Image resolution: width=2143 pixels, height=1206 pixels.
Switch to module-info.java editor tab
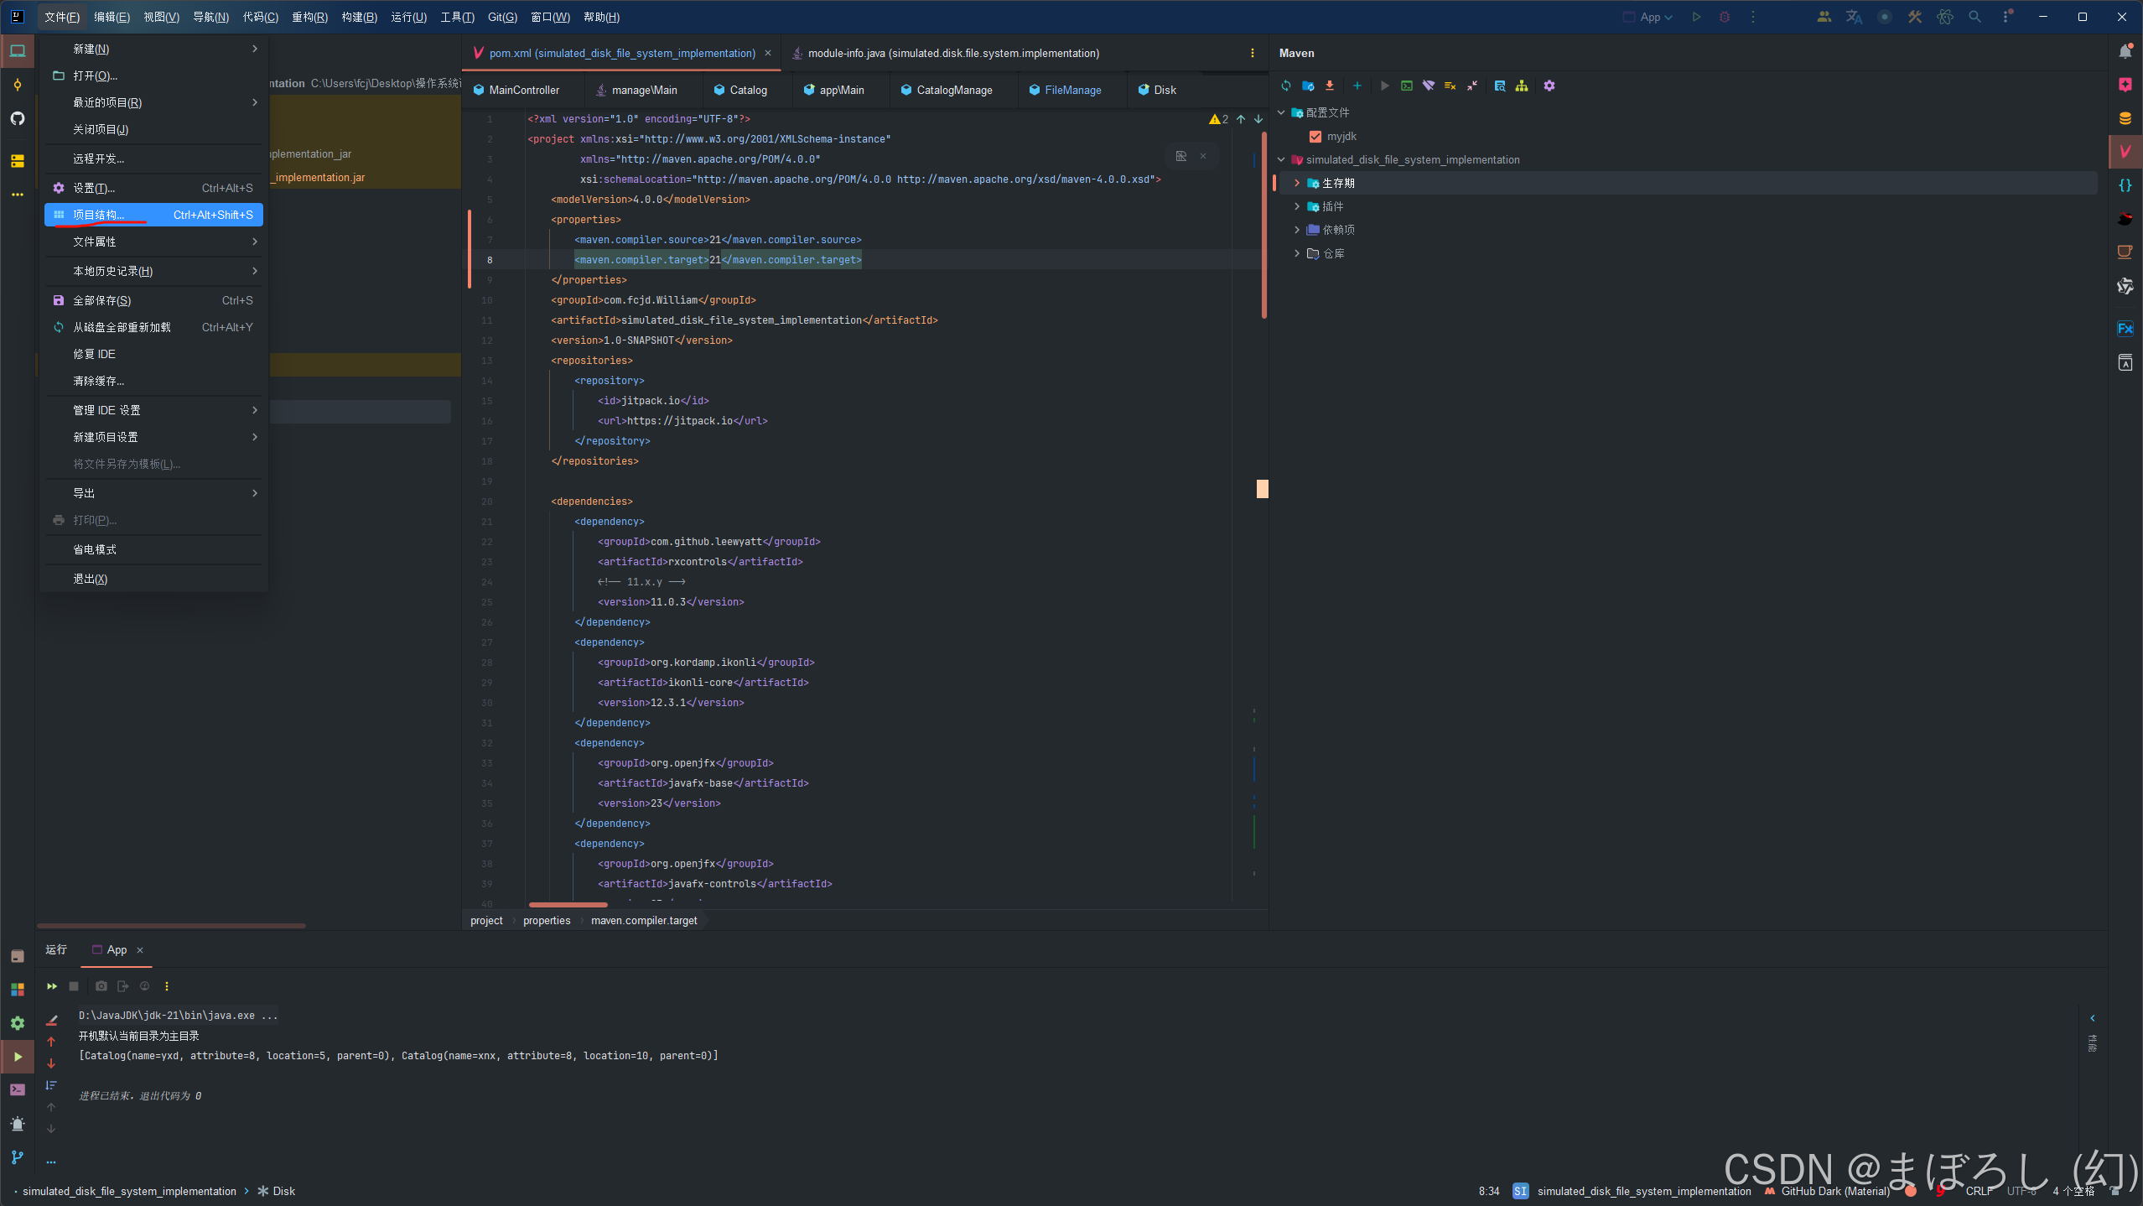[x=952, y=53]
